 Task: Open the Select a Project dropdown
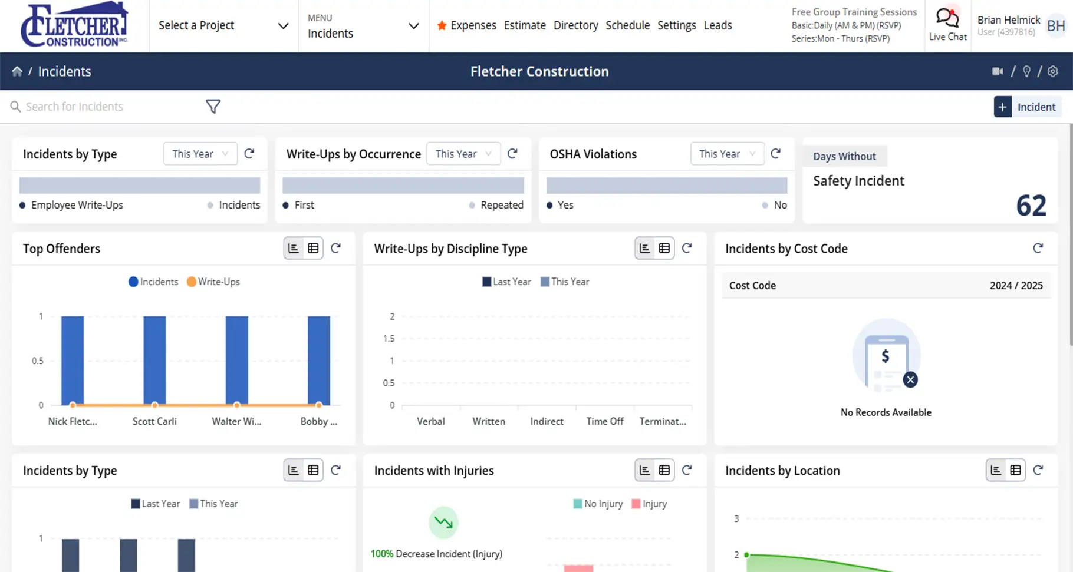(224, 25)
